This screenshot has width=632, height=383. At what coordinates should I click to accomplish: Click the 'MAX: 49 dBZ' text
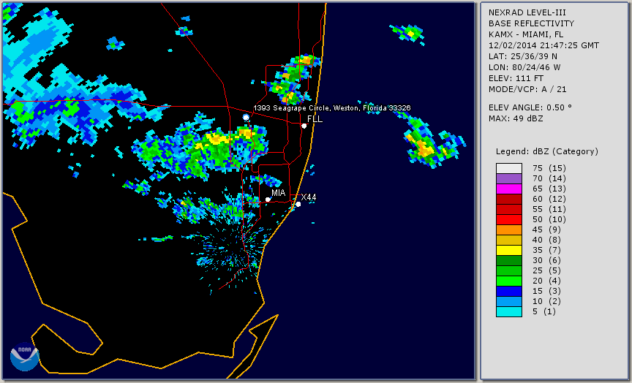(x=516, y=118)
